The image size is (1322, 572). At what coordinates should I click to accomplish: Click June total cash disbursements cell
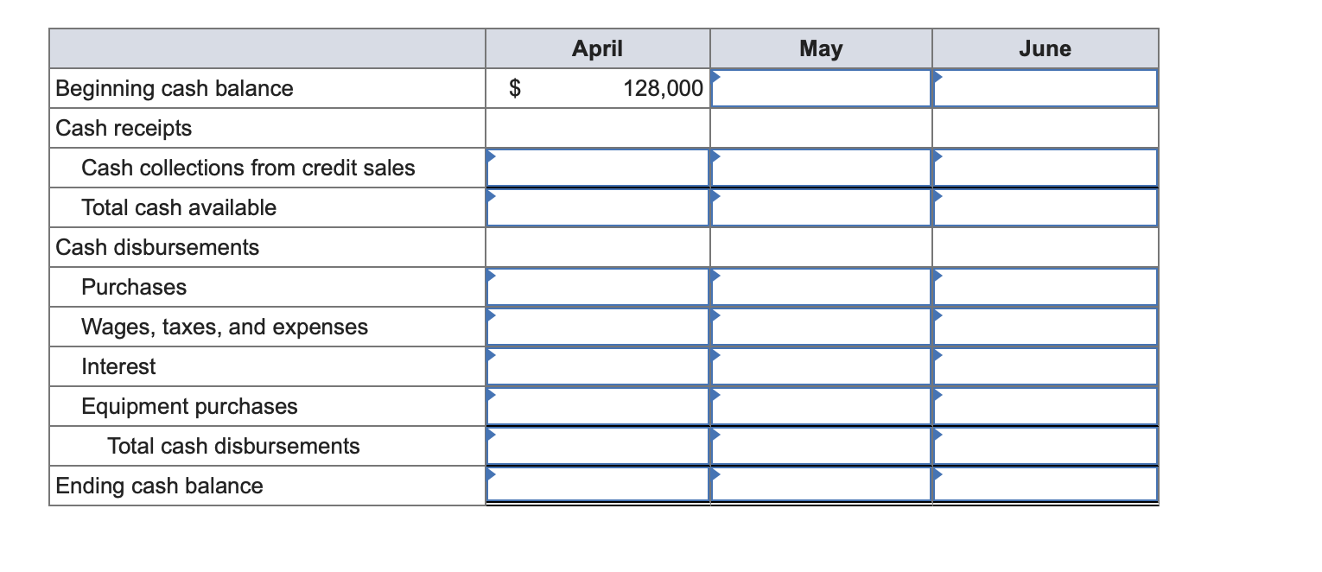[x=1046, y=446]
